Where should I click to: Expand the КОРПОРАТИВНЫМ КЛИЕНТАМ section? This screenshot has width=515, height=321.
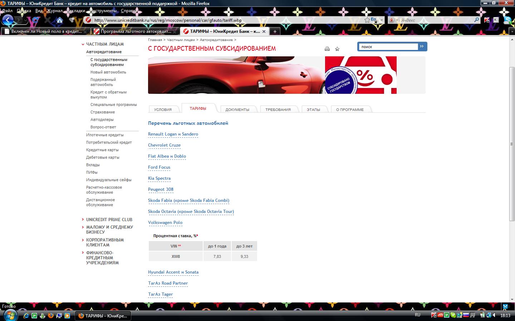pos(105,243)
